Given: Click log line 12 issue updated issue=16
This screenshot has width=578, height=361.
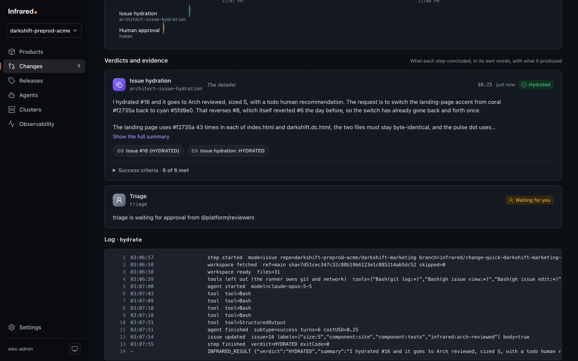Looking at the screenshot, I should click(x=333, y=337).
